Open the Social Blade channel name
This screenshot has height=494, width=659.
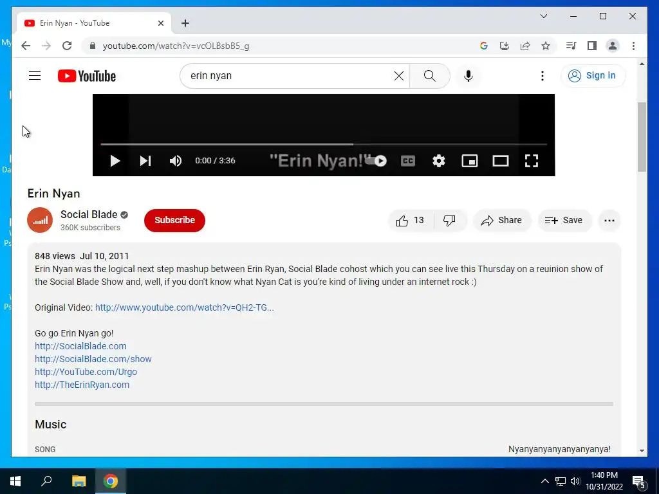point(89,214)
